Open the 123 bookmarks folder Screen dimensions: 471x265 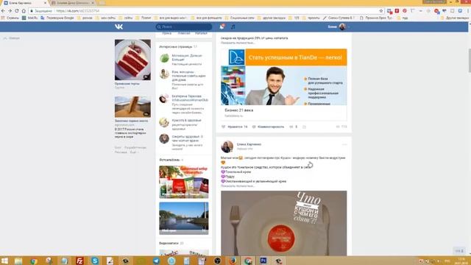click(x=294, y=18)
